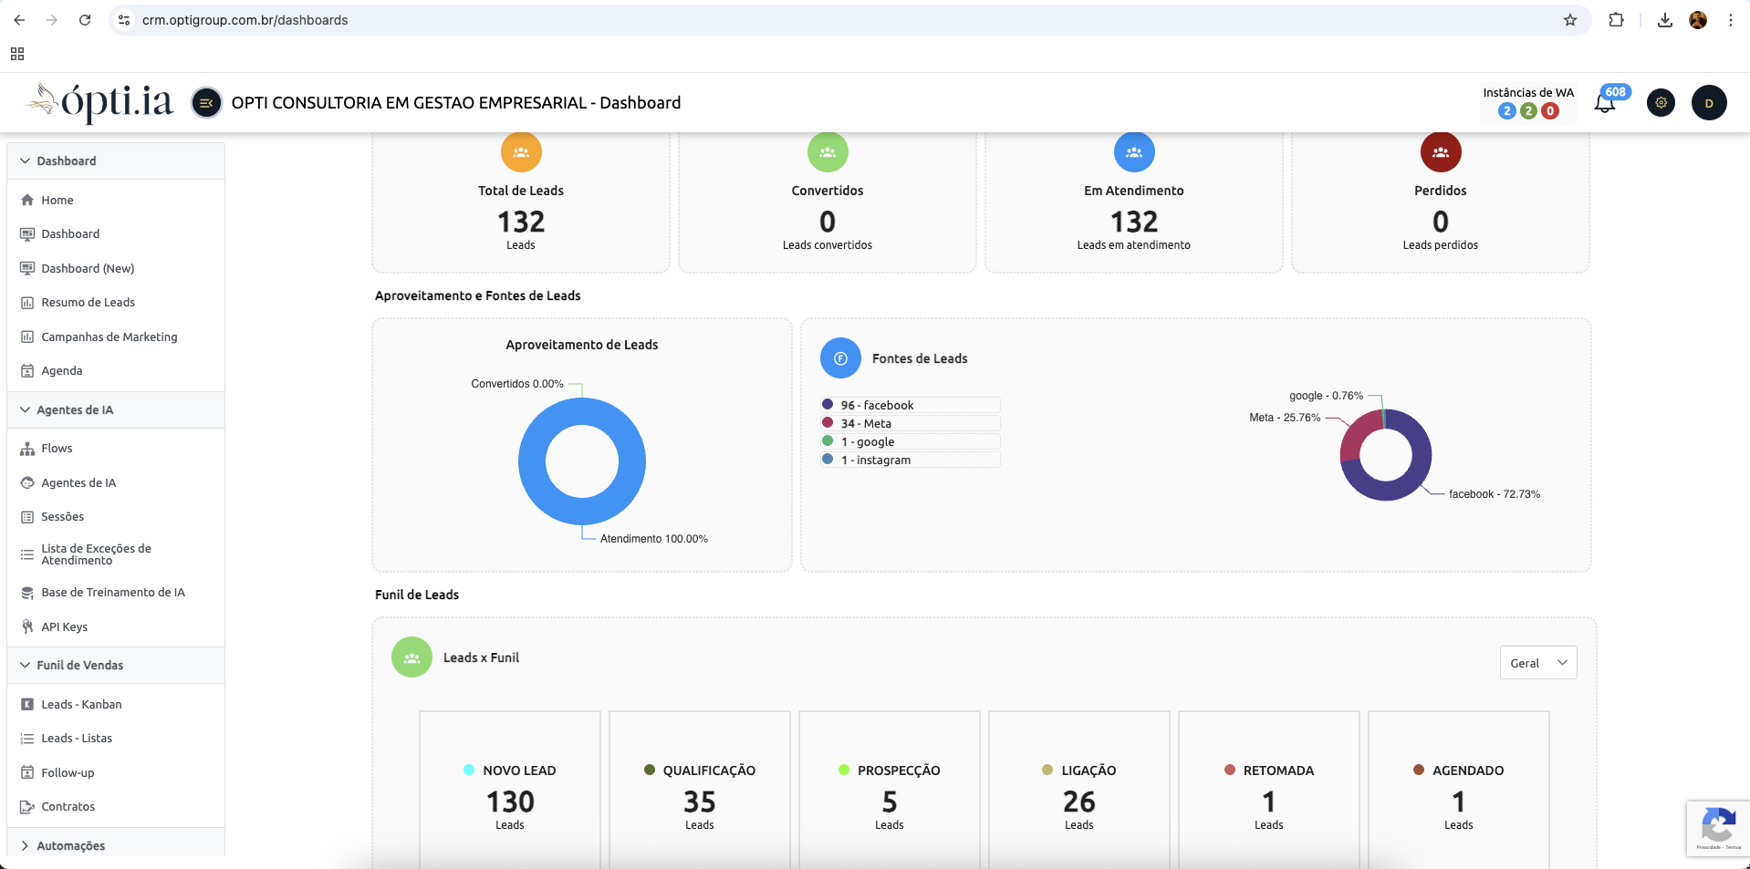
Task: Switch to Campanhas de Marketing
Action: click(x=109, y=336)
